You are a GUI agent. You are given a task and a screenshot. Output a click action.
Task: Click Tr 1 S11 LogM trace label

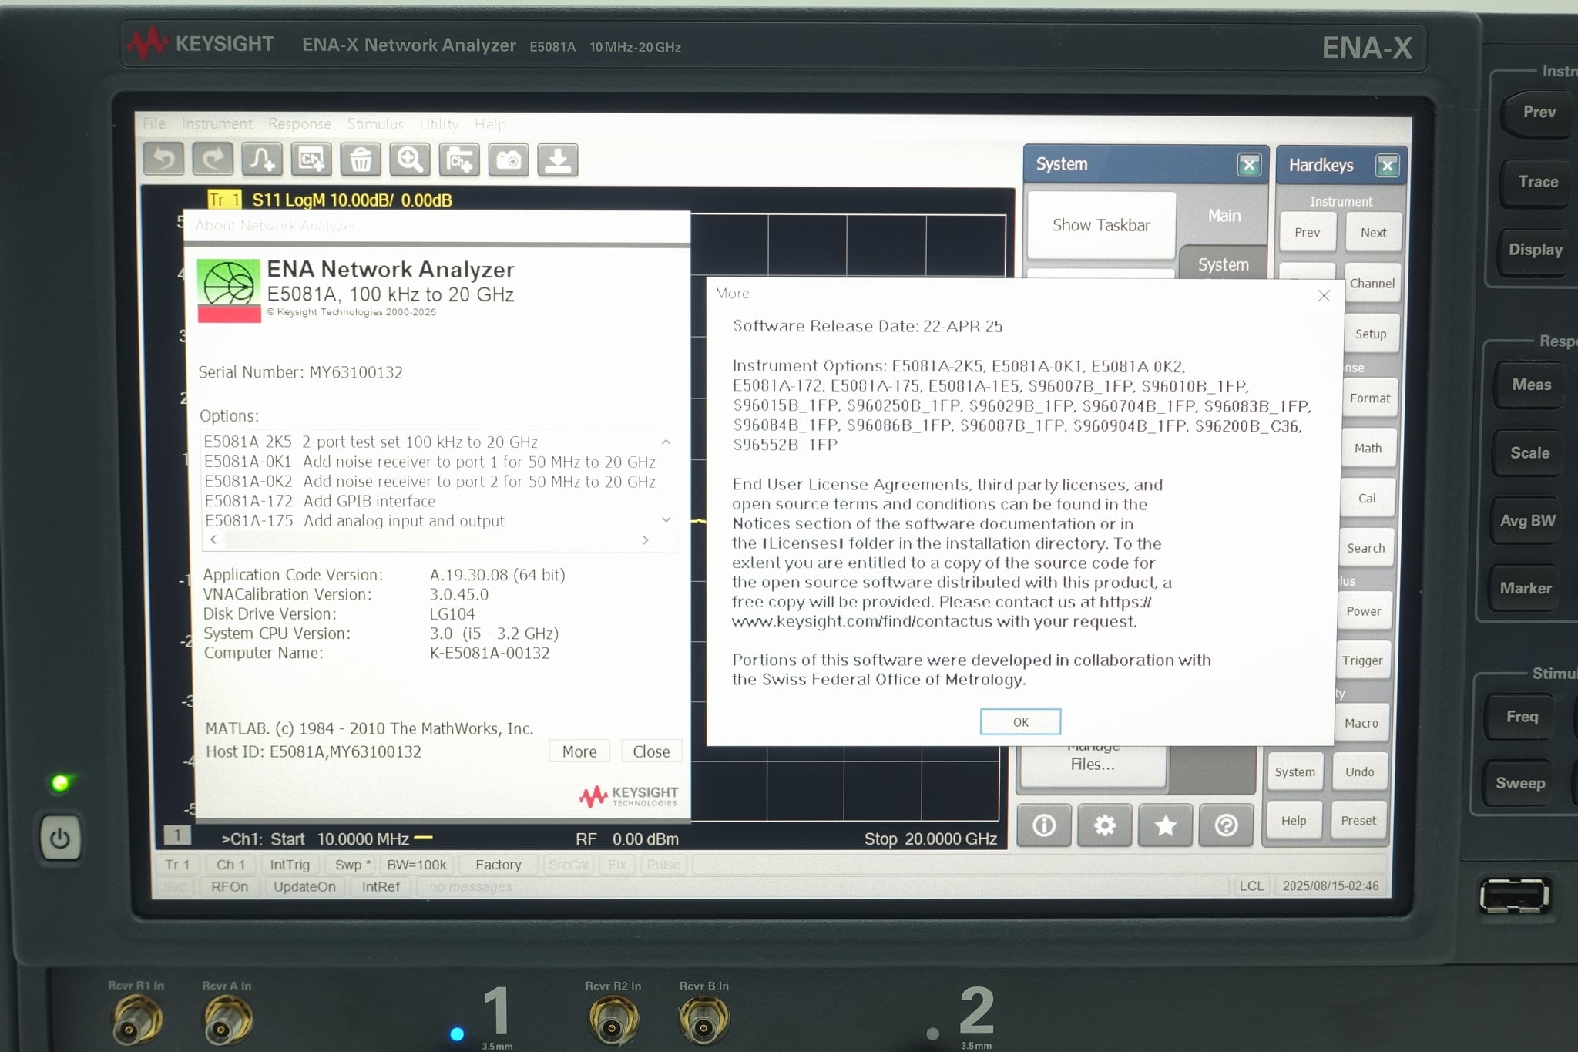(x=331, y=200)
